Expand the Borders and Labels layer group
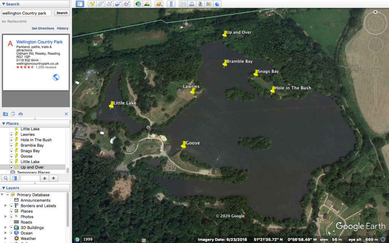This screenshot has width=389, height=243. [5, 206]
